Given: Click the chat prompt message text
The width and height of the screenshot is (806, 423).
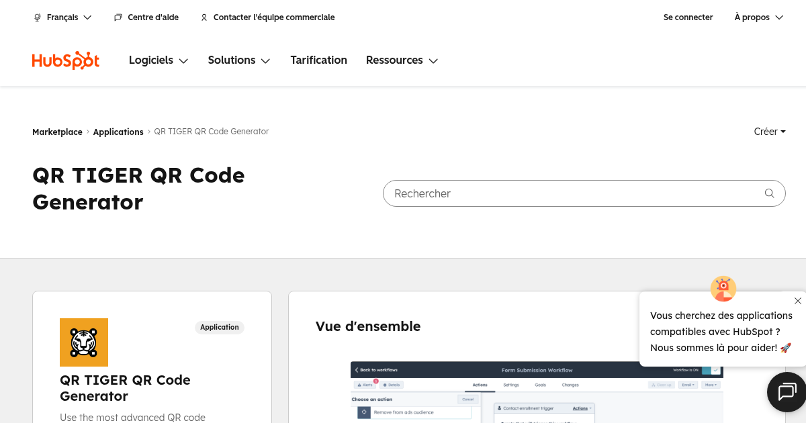Looking at the screenshot, I should [x=721, y=332].
